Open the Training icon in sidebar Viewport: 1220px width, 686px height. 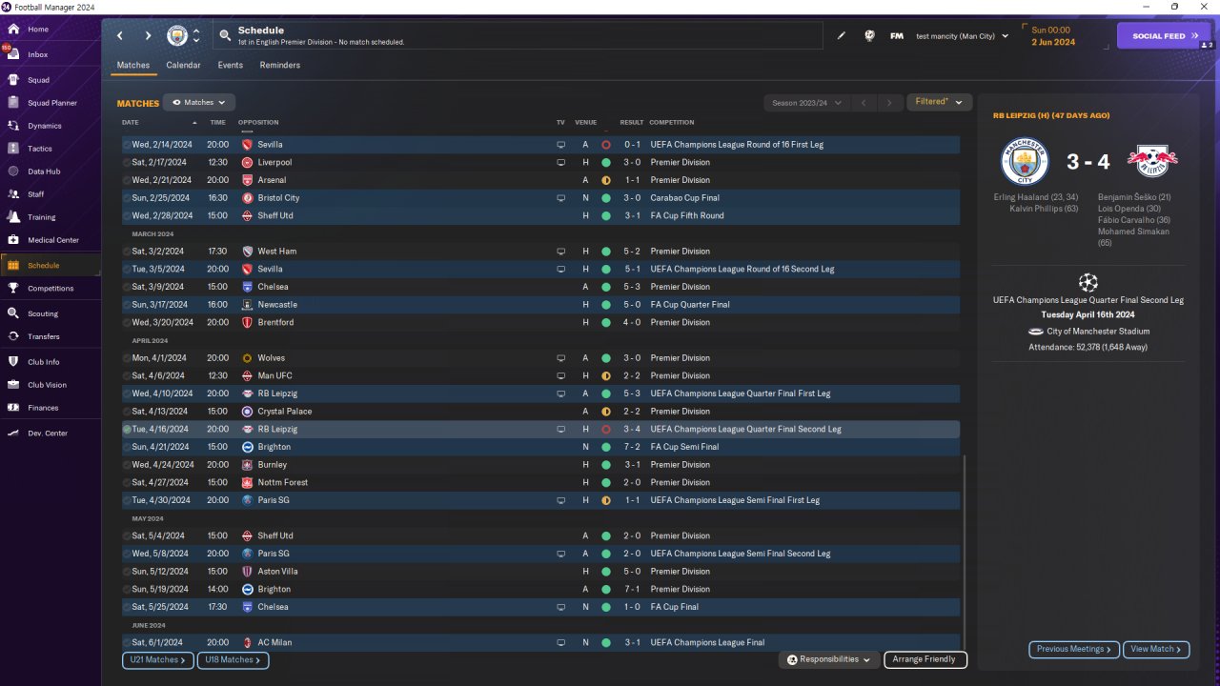13,217
